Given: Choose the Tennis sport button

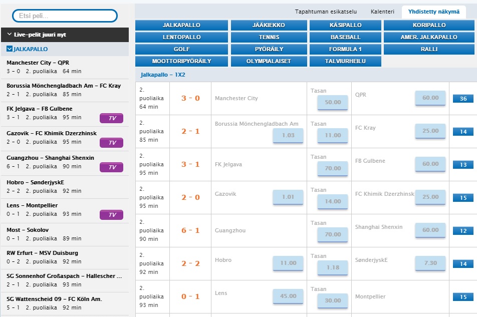Looking at the screenshot, I should (269, 37).
